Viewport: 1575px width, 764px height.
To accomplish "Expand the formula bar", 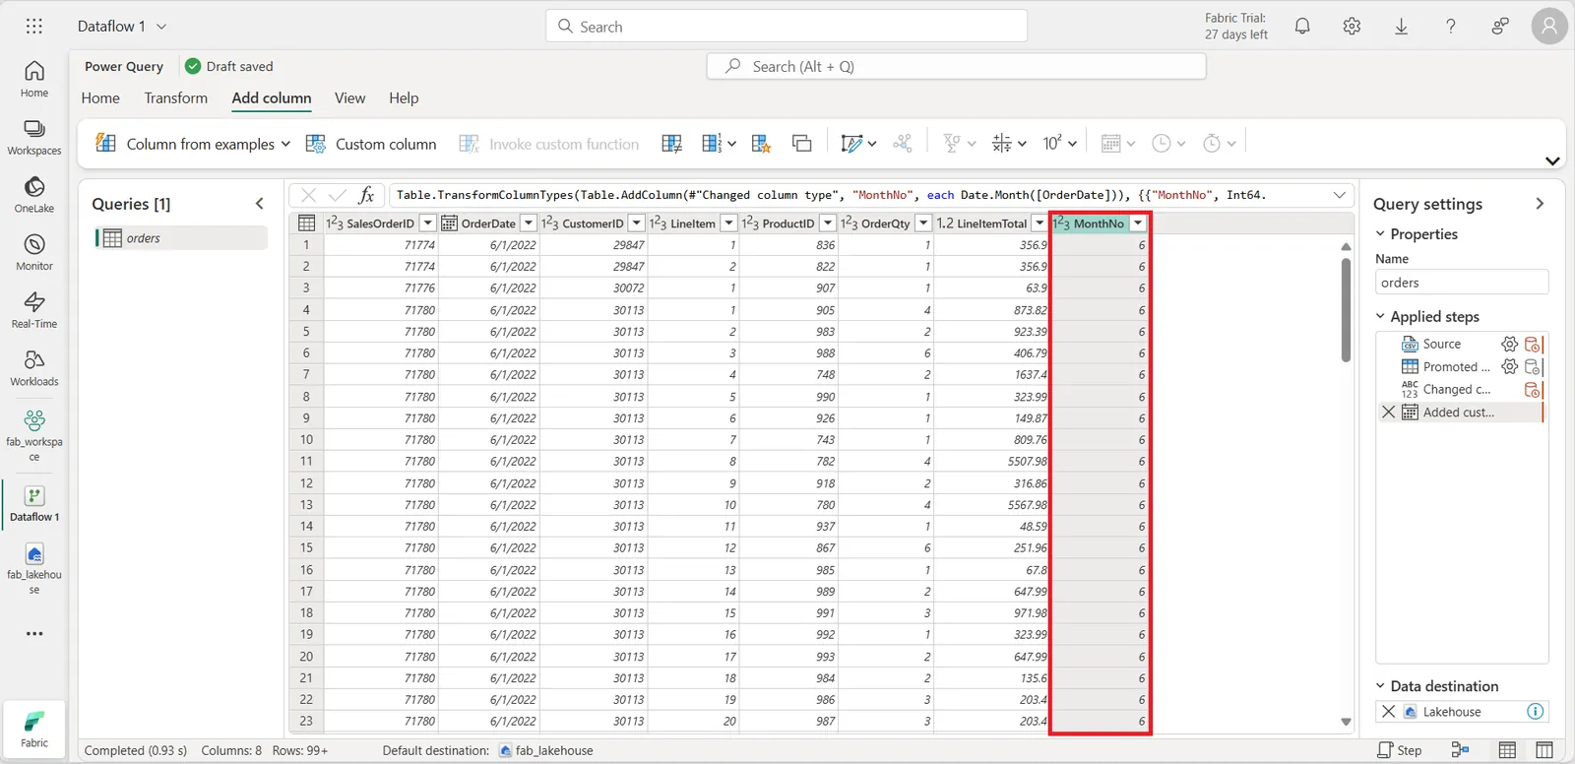I will [x=1339, y=195].
